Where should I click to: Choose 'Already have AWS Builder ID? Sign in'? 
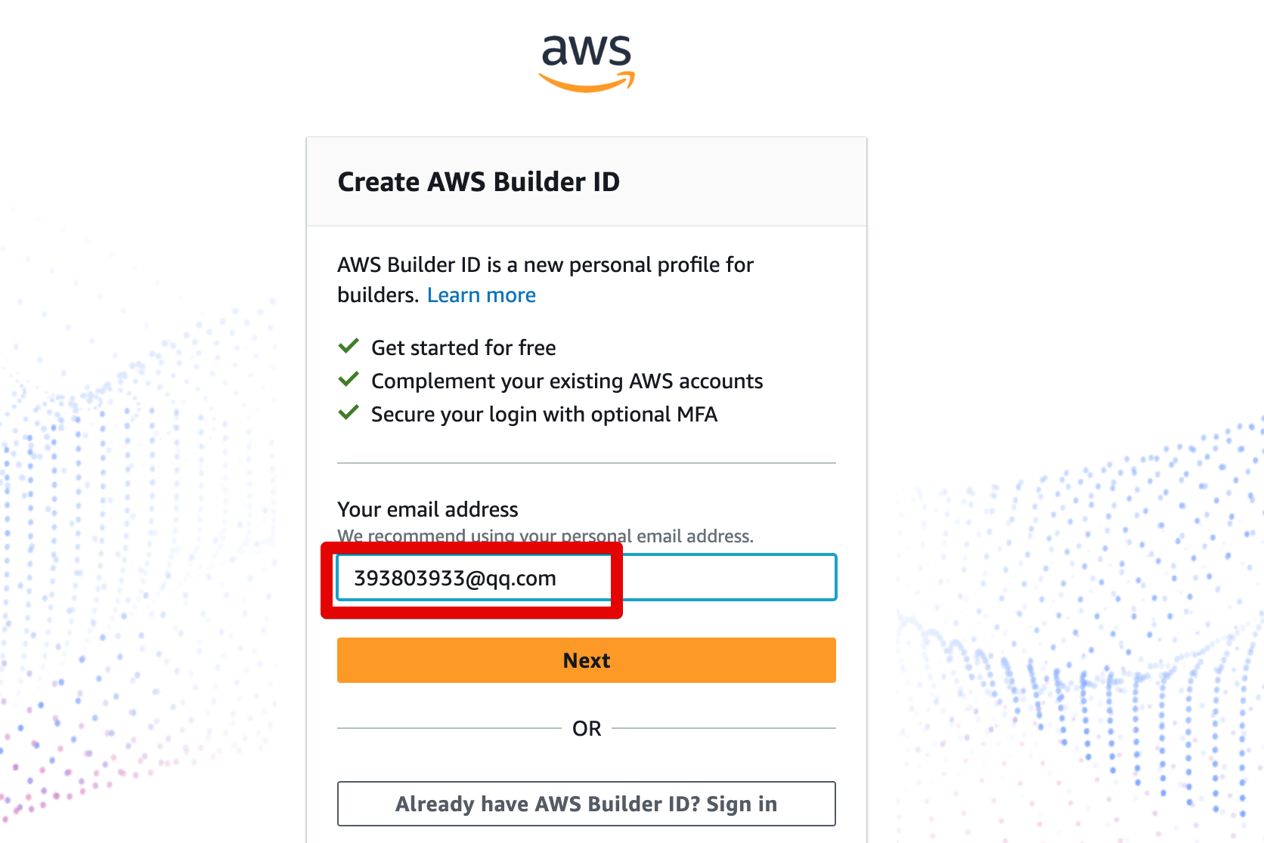coord(586,804)
